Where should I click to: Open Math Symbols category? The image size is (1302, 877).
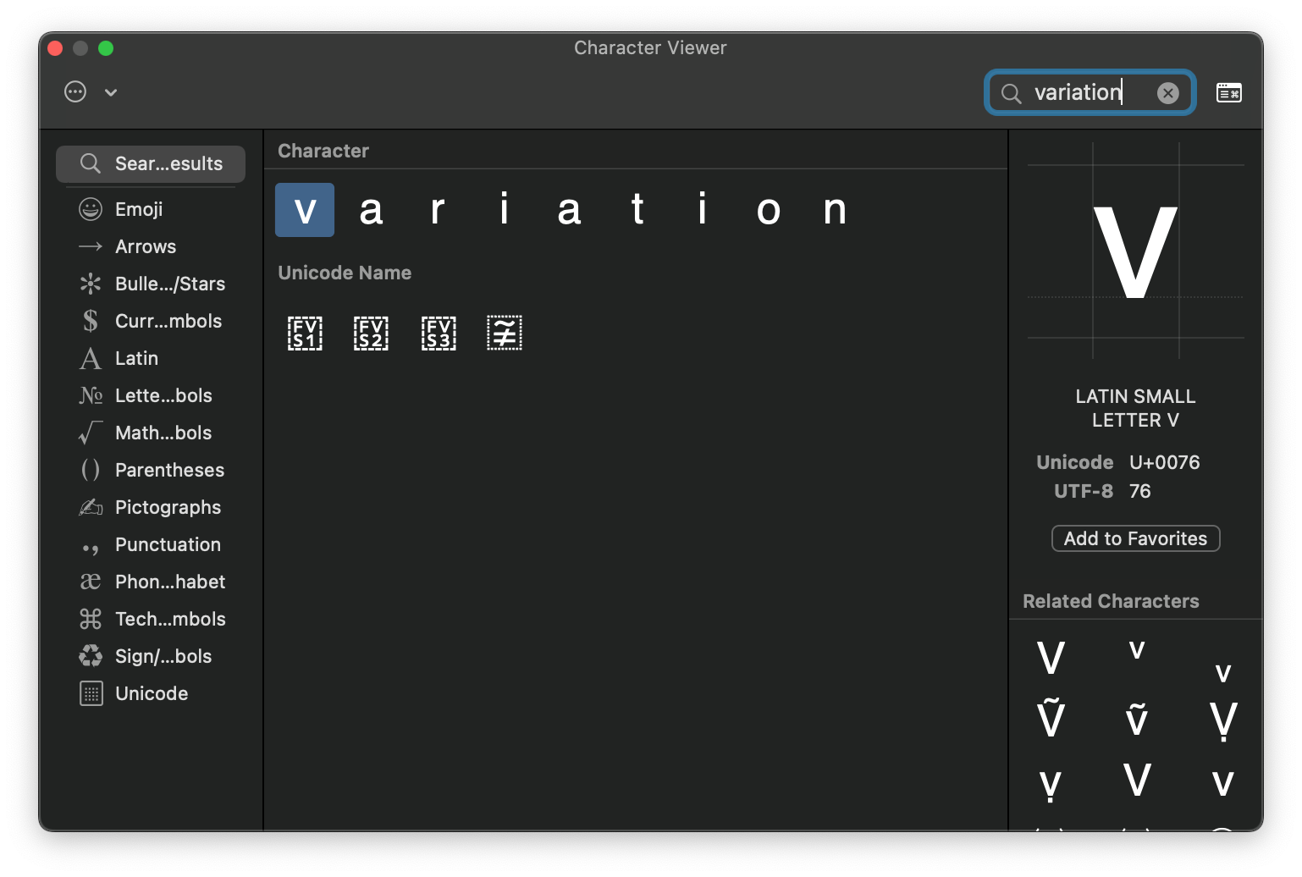tap(151, 433)
